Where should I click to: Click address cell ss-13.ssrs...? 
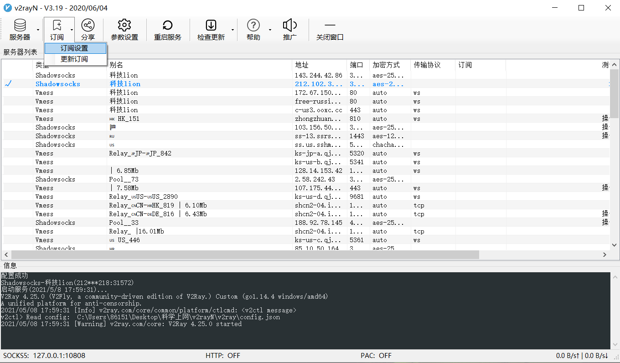[x=318, y=136]
